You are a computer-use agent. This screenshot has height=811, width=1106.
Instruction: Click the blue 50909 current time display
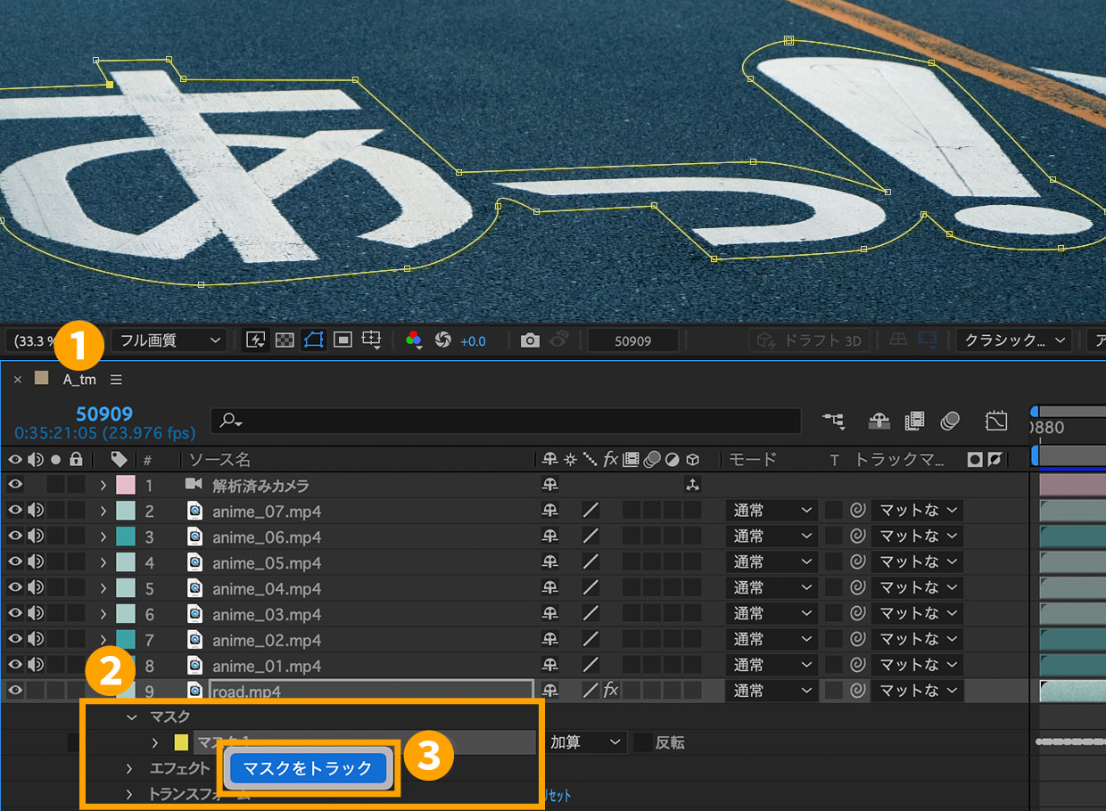pos(103,414)
